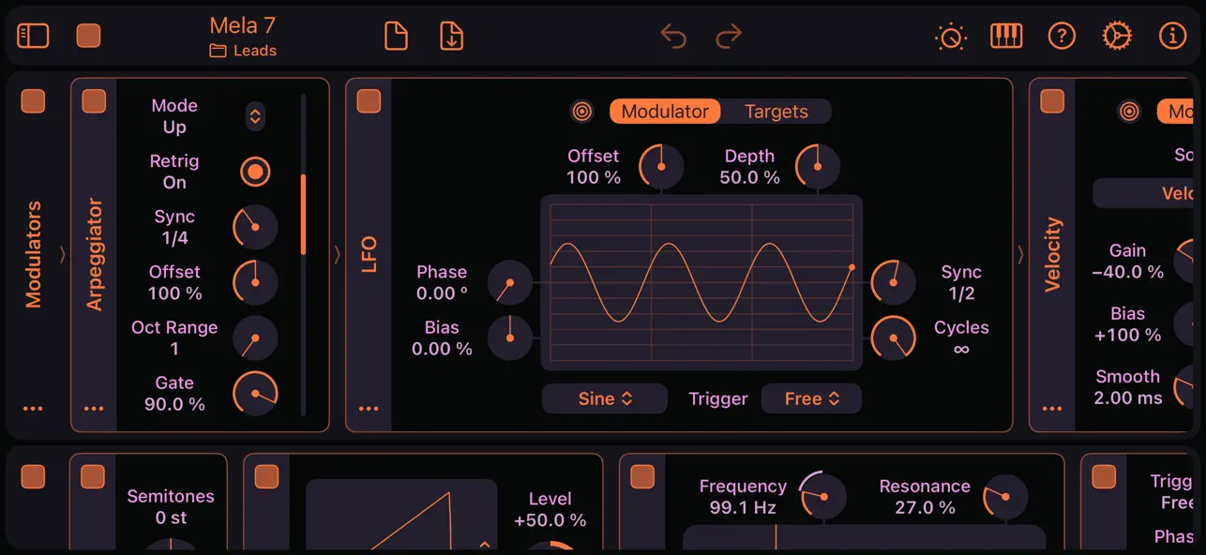Toggle the Velocity module on/off square
This screenshot has width=1206, height=555.
click(1052, 101)
